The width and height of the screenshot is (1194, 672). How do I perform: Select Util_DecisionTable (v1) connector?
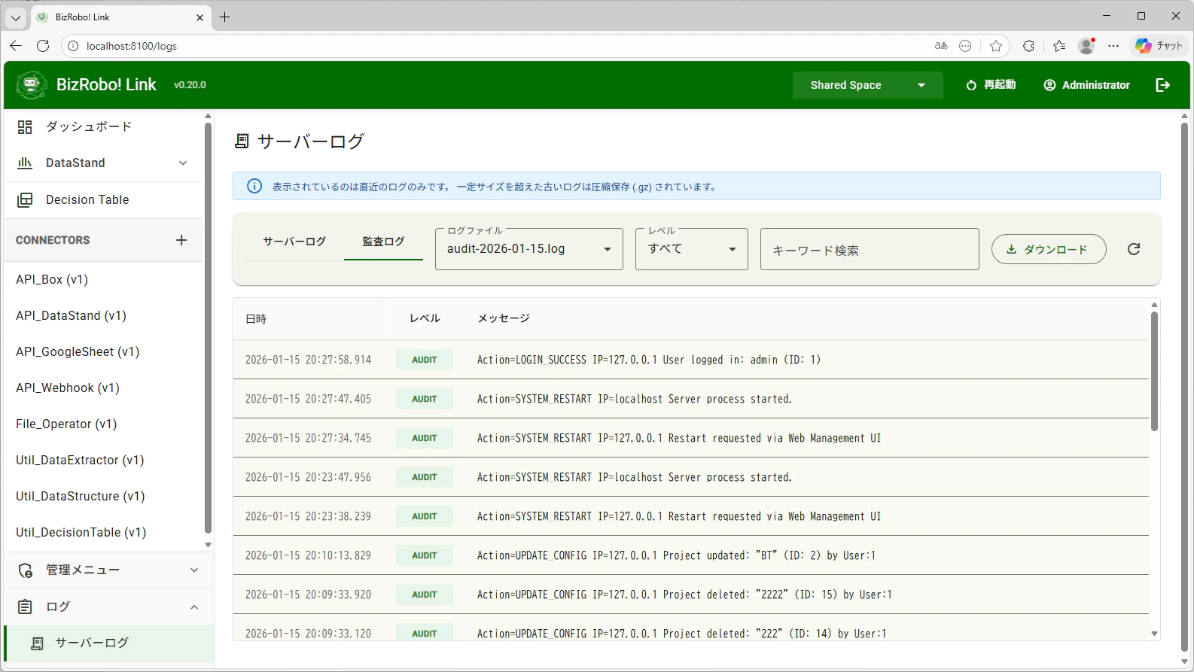pyautogui.click(x=104, y=532)
